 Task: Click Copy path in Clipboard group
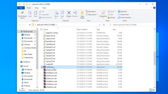pos(44,15)
